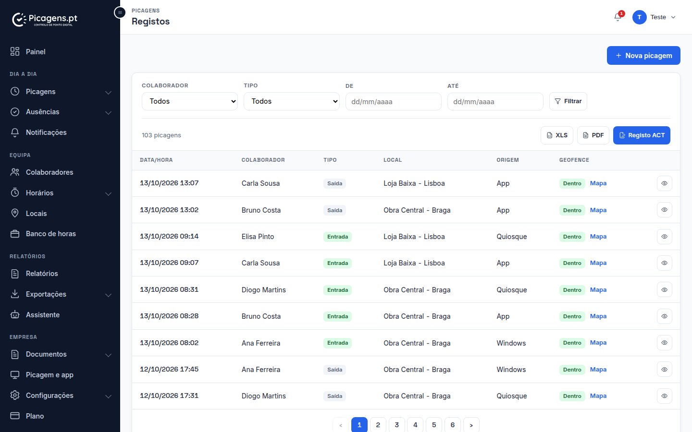692x432 pixels.
Task: Click the Locais pin icon
Action: [x=15, y=214]
